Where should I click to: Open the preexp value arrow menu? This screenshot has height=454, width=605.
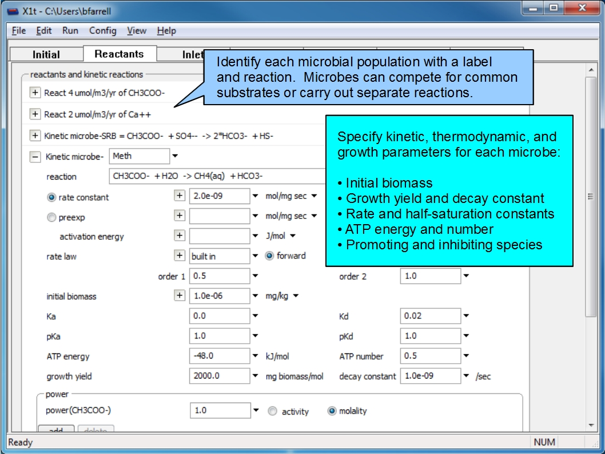256,216
